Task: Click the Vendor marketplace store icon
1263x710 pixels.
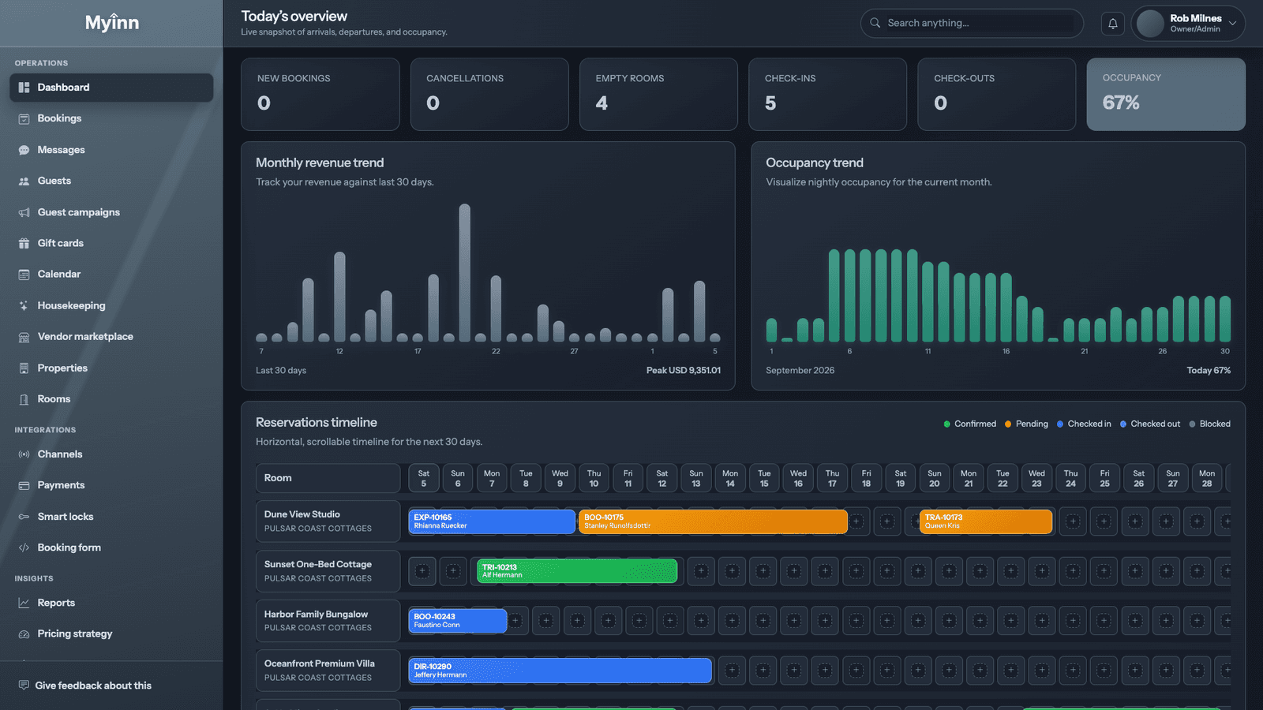Action: pos(24,337)
